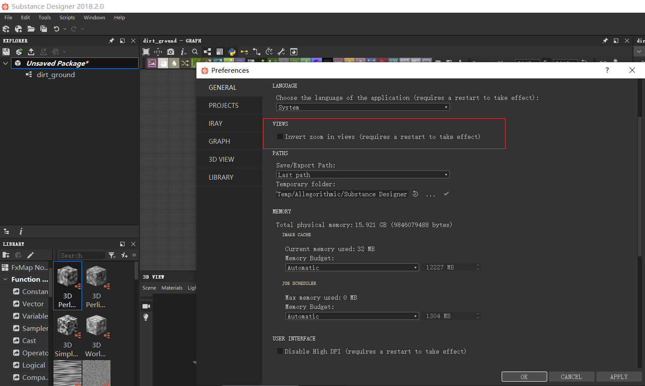Screen dimensions: 645x386
Task: Open Job Scheduler Memory Budget Automatic dropdown
Action: pos(352,316)
